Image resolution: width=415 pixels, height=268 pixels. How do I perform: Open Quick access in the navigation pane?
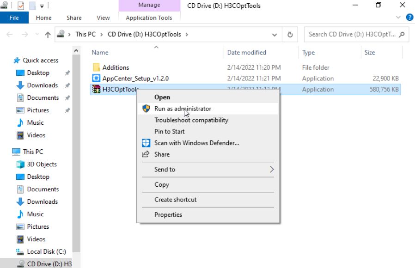click(x=41, y=61)
